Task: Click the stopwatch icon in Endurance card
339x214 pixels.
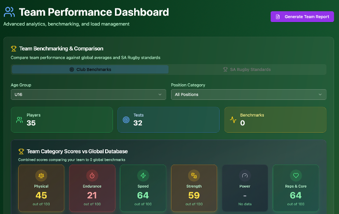Action: [x=92, y=175]
